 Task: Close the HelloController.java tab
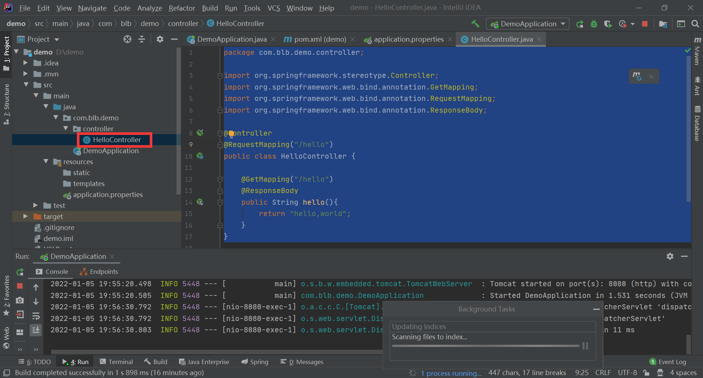coord(539,39)
